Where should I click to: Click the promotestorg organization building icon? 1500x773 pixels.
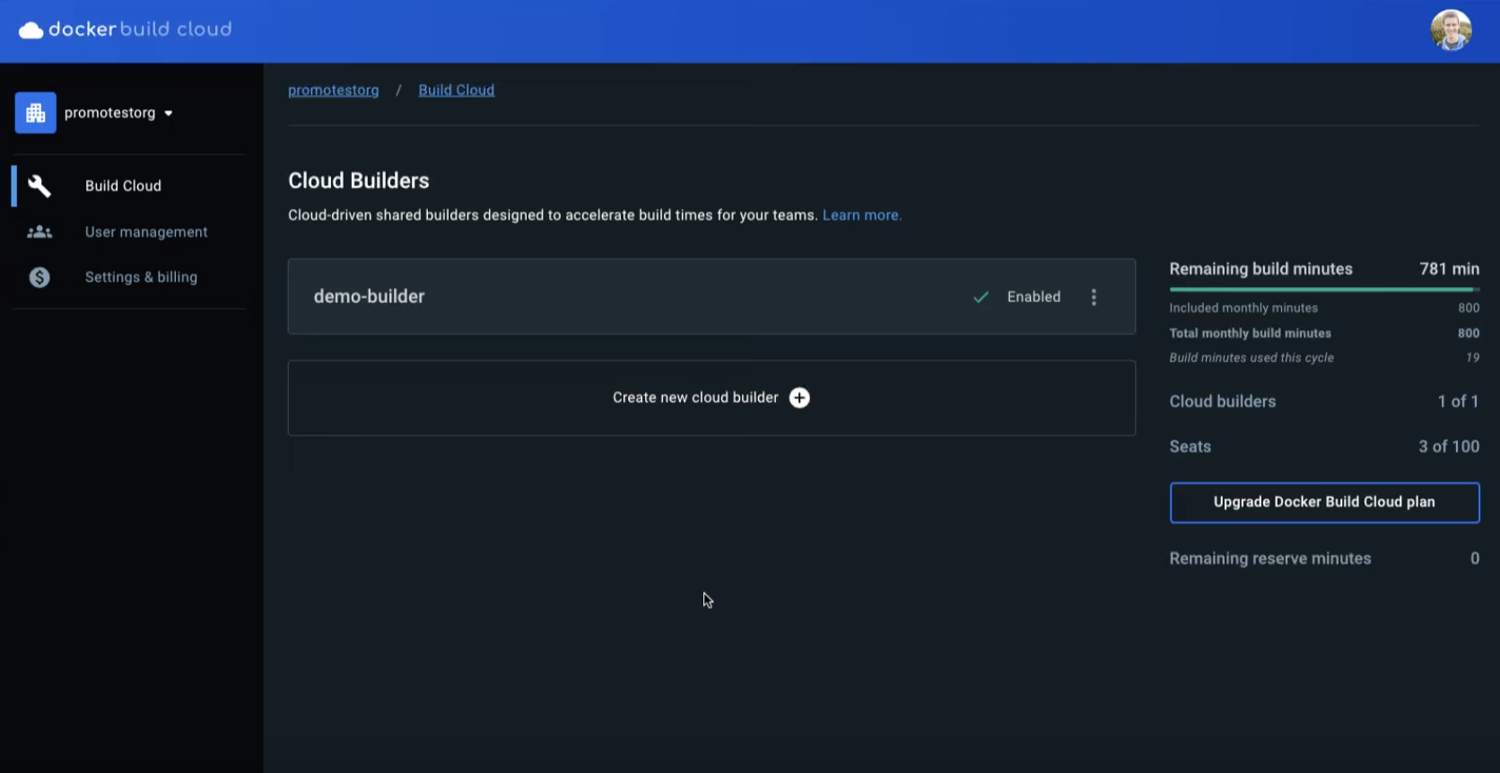[x=36, y=113]
